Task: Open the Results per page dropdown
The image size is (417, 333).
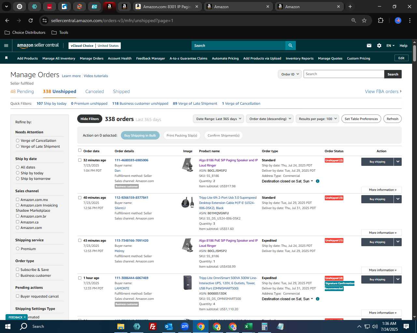Action: pyautogui.click(x=318, y=119)
